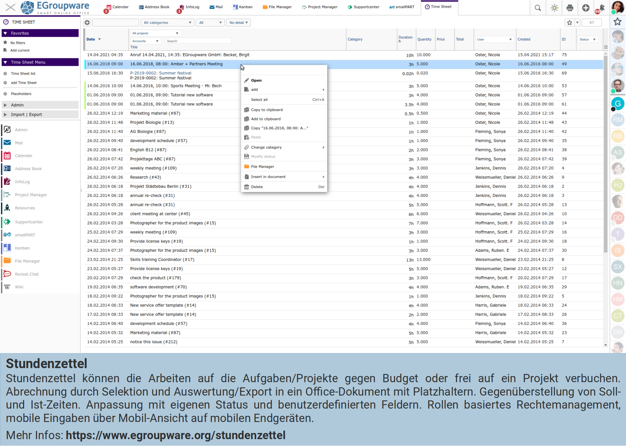Open Kanban from the left sidebar
This screenshot has height=446, width=626.
22,248
